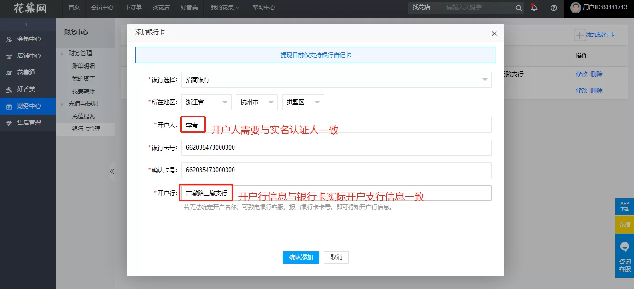The image size is (634, 289).
Task: Click the 取消 button
Action: (336, 257)
